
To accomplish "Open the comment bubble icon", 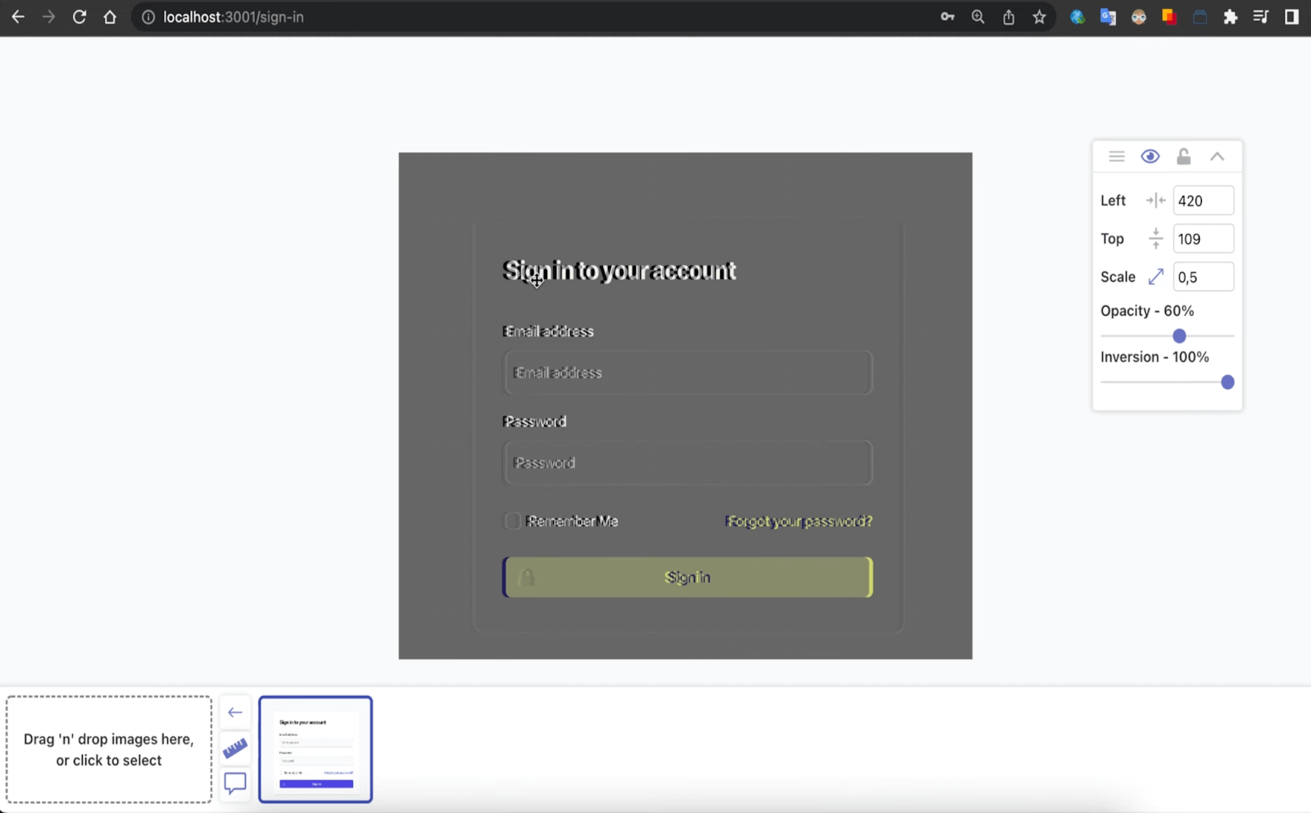I will pyautogui.click(x=235, y=784).
